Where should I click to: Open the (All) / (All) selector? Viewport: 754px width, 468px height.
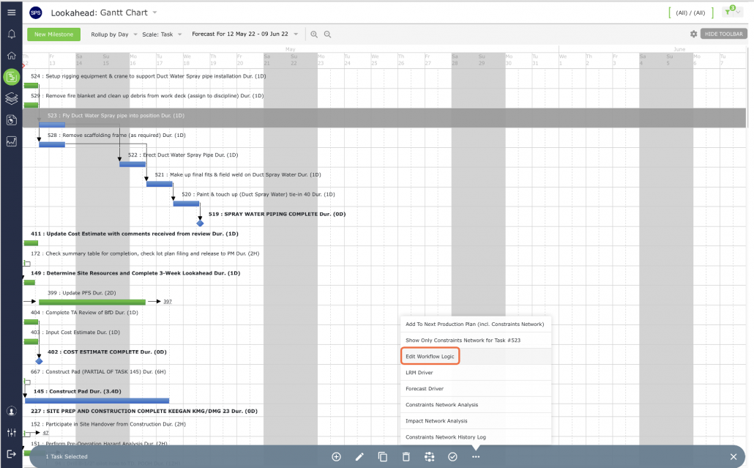(x=690, y=13)
